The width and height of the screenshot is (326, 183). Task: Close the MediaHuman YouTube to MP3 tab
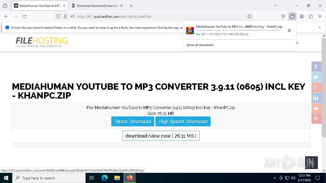coord(64,6)
